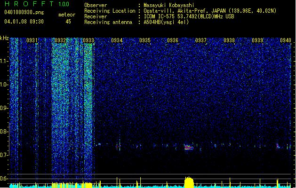The height and width of the screenshot is (188, 296).
Task: Click the 0932 time marker
Action: (x=60, y=40)
